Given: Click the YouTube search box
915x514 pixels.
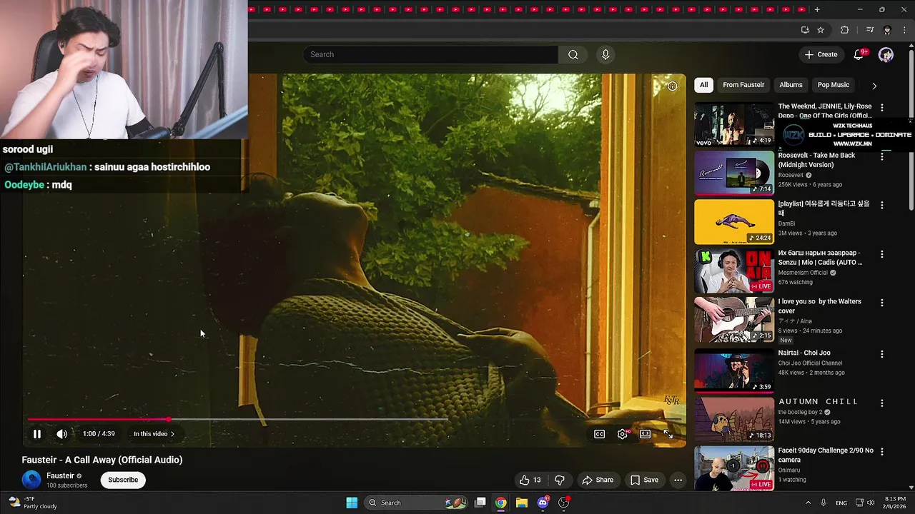Looking at the screenshot, I should pos(430,54).
